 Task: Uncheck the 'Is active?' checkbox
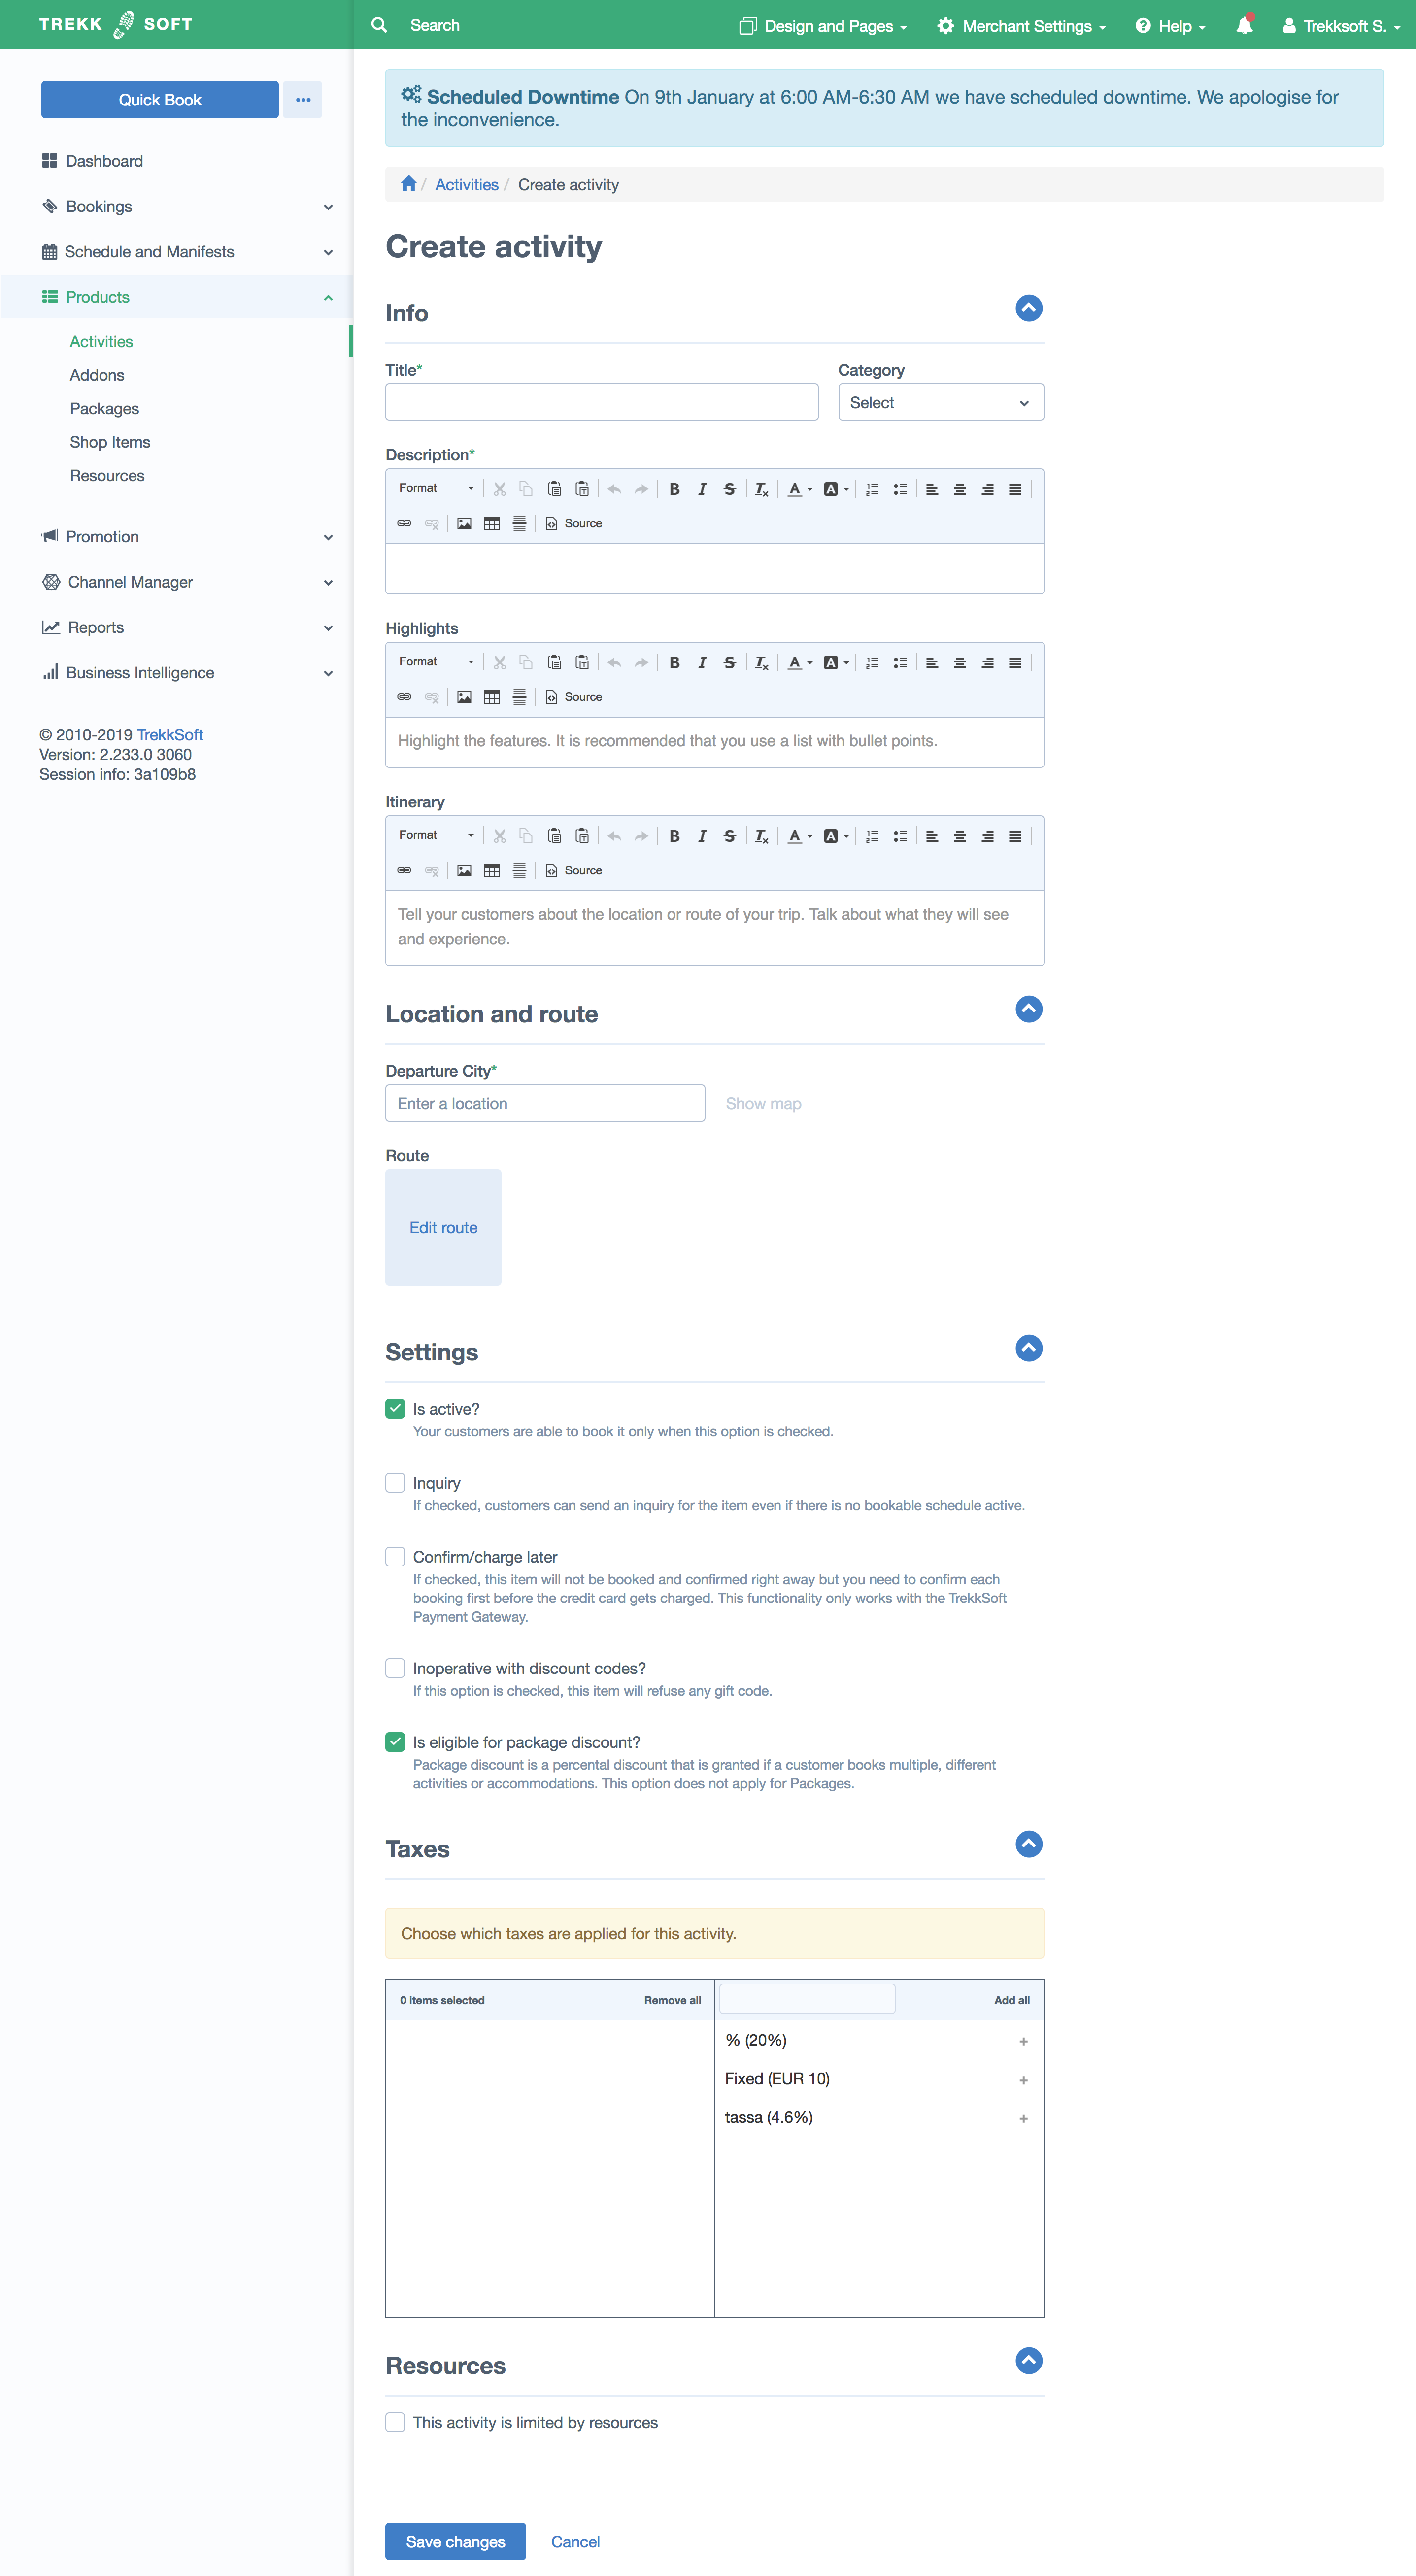396,1408
